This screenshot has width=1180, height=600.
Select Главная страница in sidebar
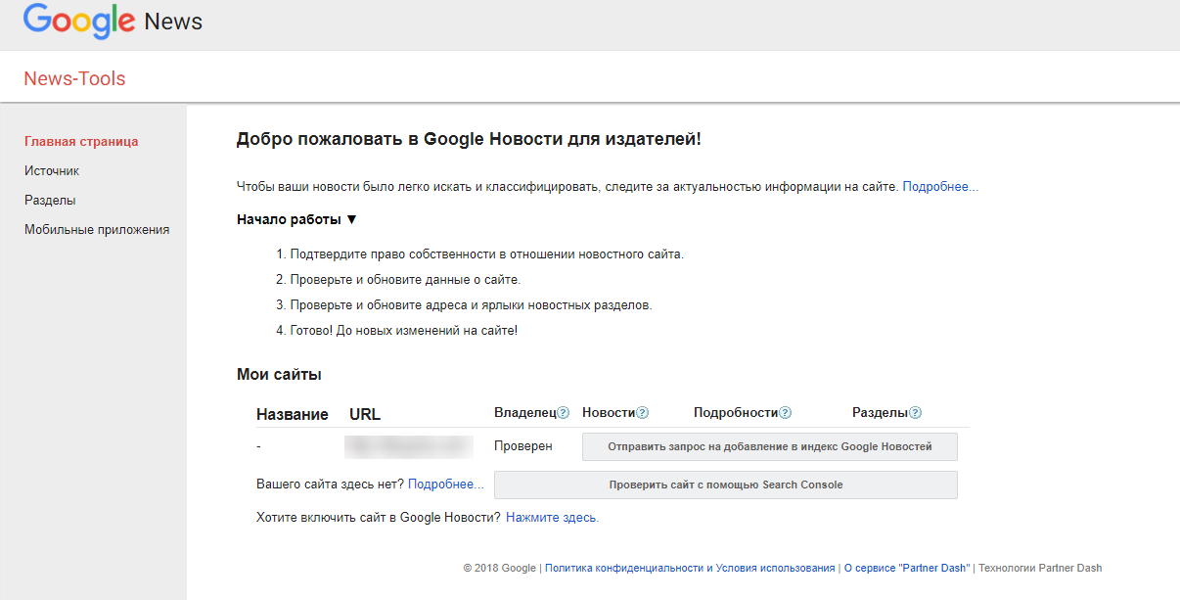click(81, 142)
